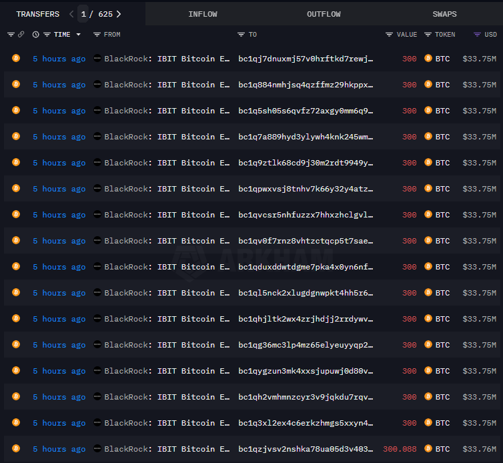
Task: Open address bc1q5sh05s6qvfz72axgy0mm6q9
Action: click(x=306, y=111)
